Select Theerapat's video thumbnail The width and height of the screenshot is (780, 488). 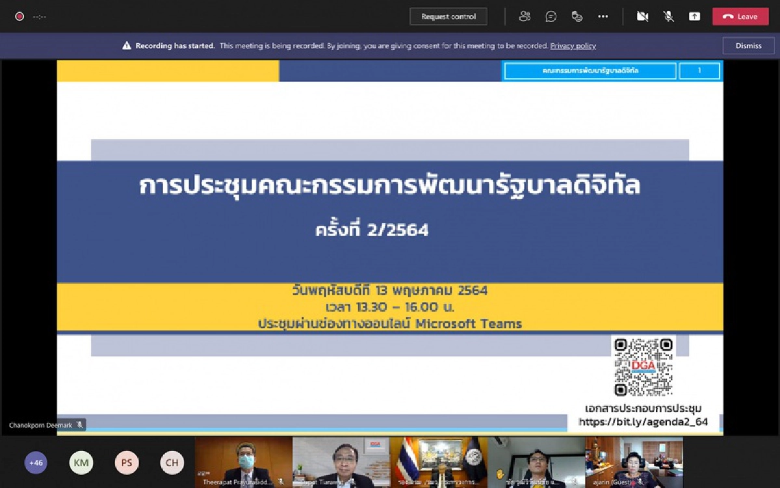click(x=244, y=462)
